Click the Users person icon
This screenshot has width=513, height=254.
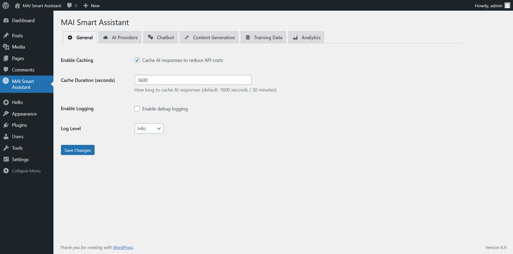[x=6, y=137]
